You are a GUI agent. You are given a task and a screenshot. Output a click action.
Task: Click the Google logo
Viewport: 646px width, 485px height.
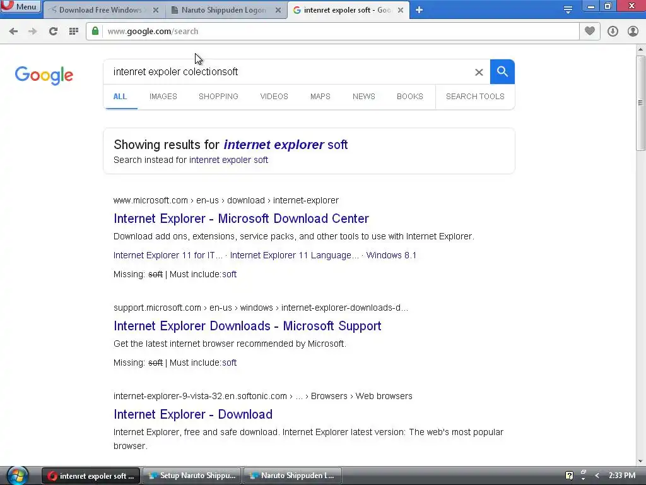click(44, 76)
